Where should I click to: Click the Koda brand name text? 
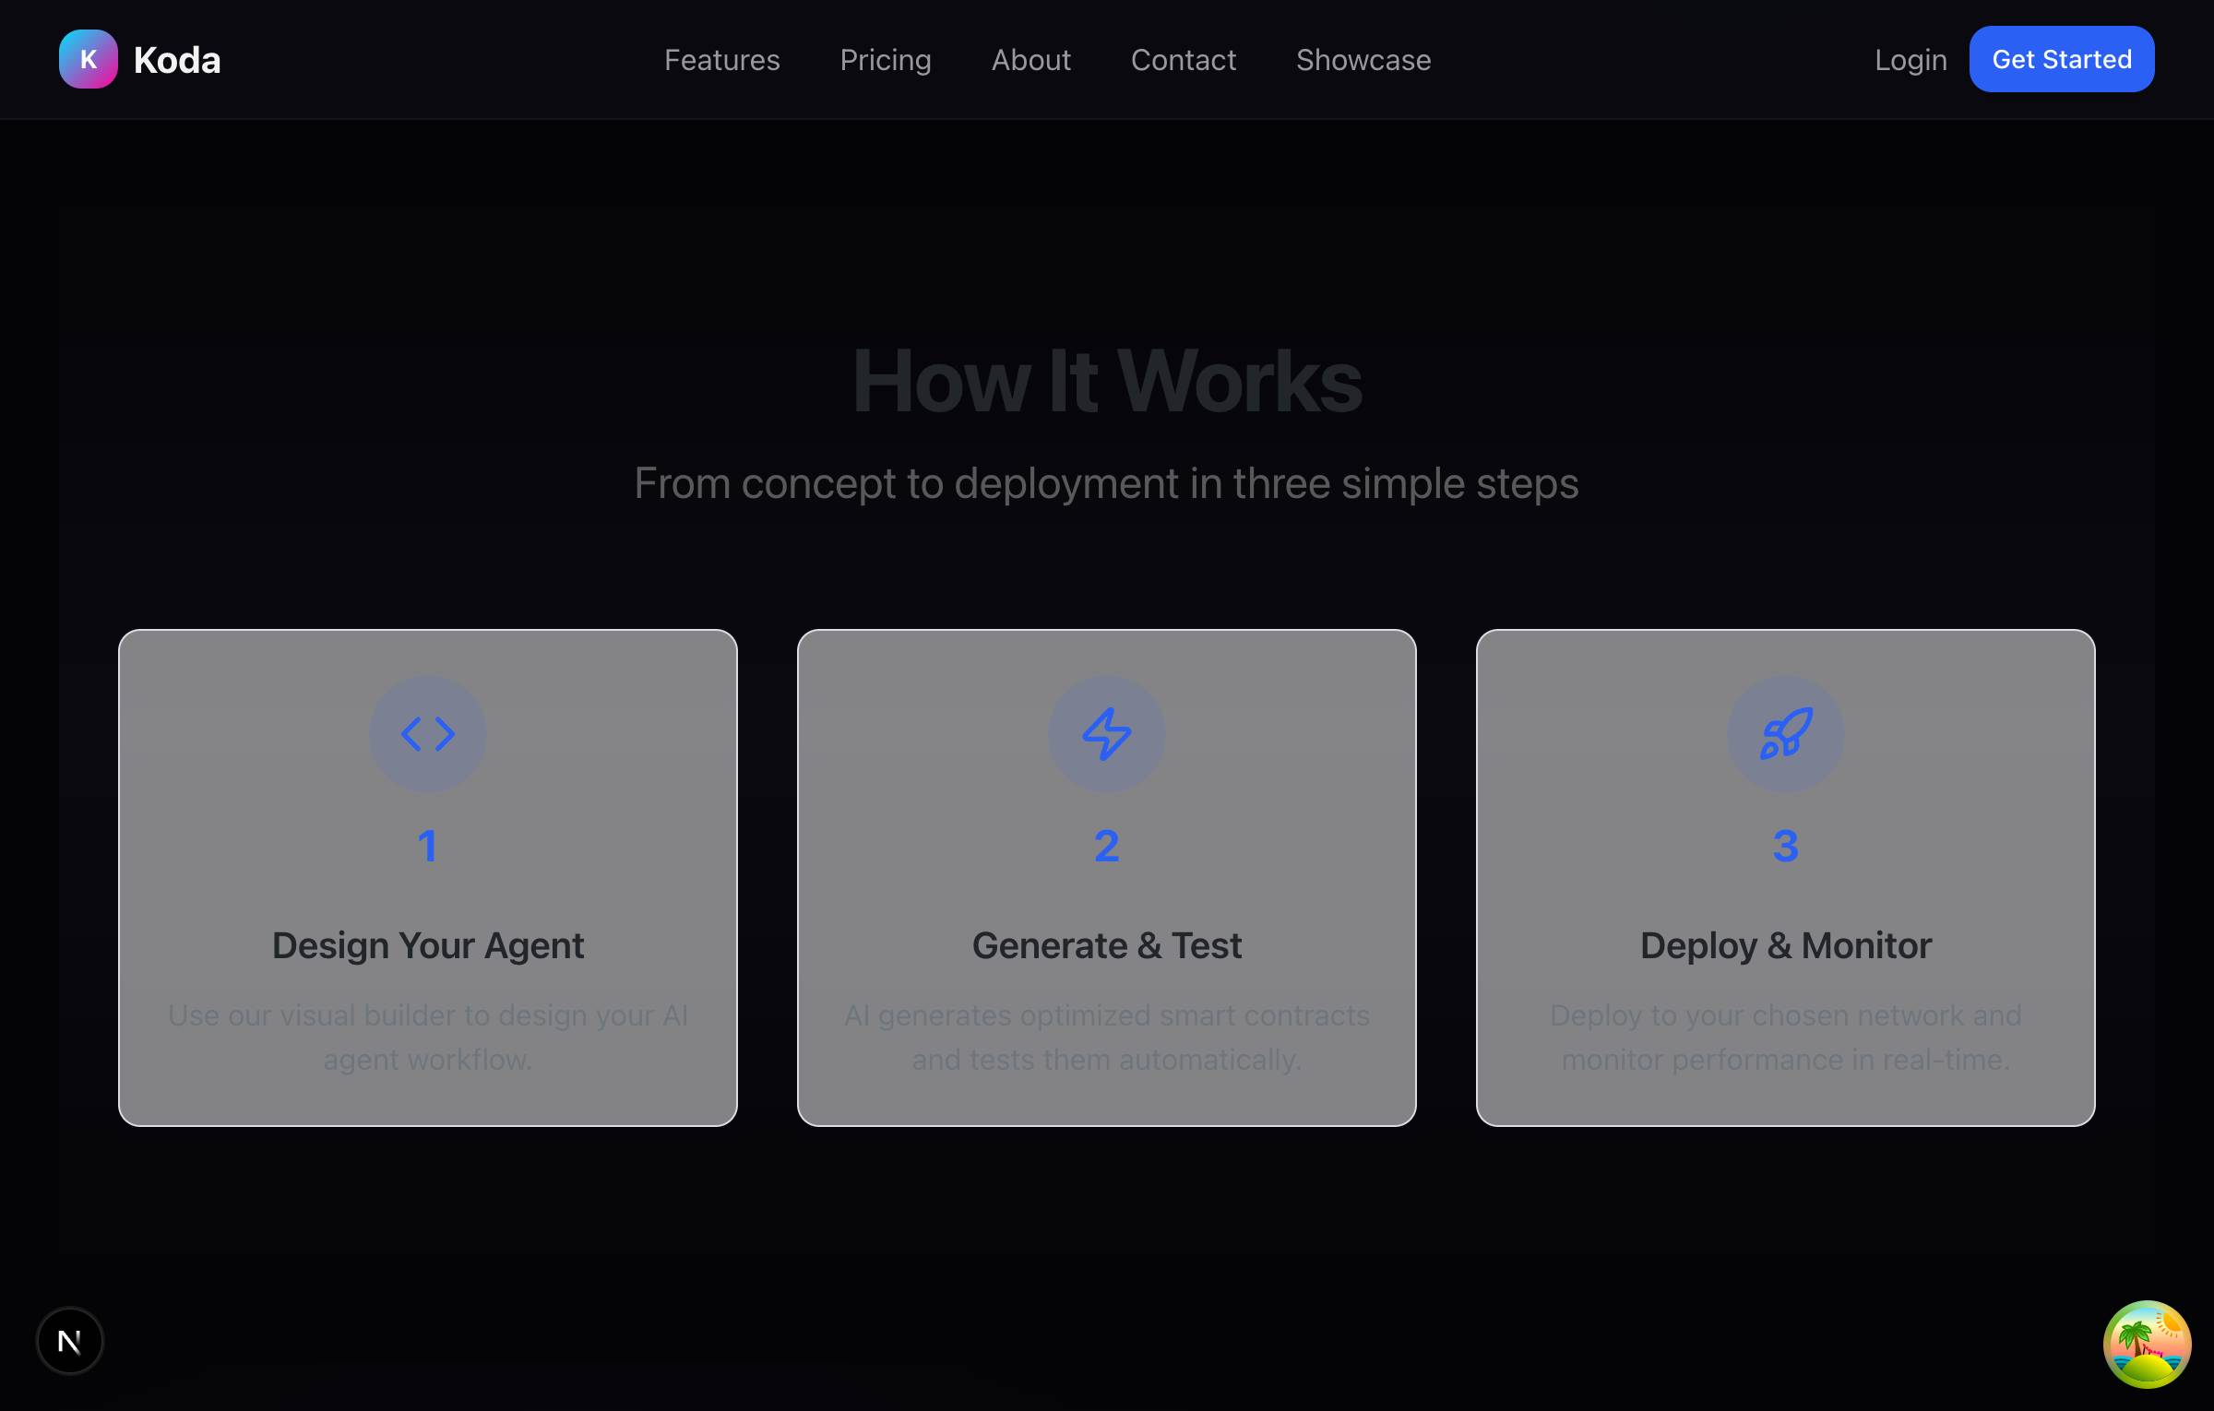177,59
